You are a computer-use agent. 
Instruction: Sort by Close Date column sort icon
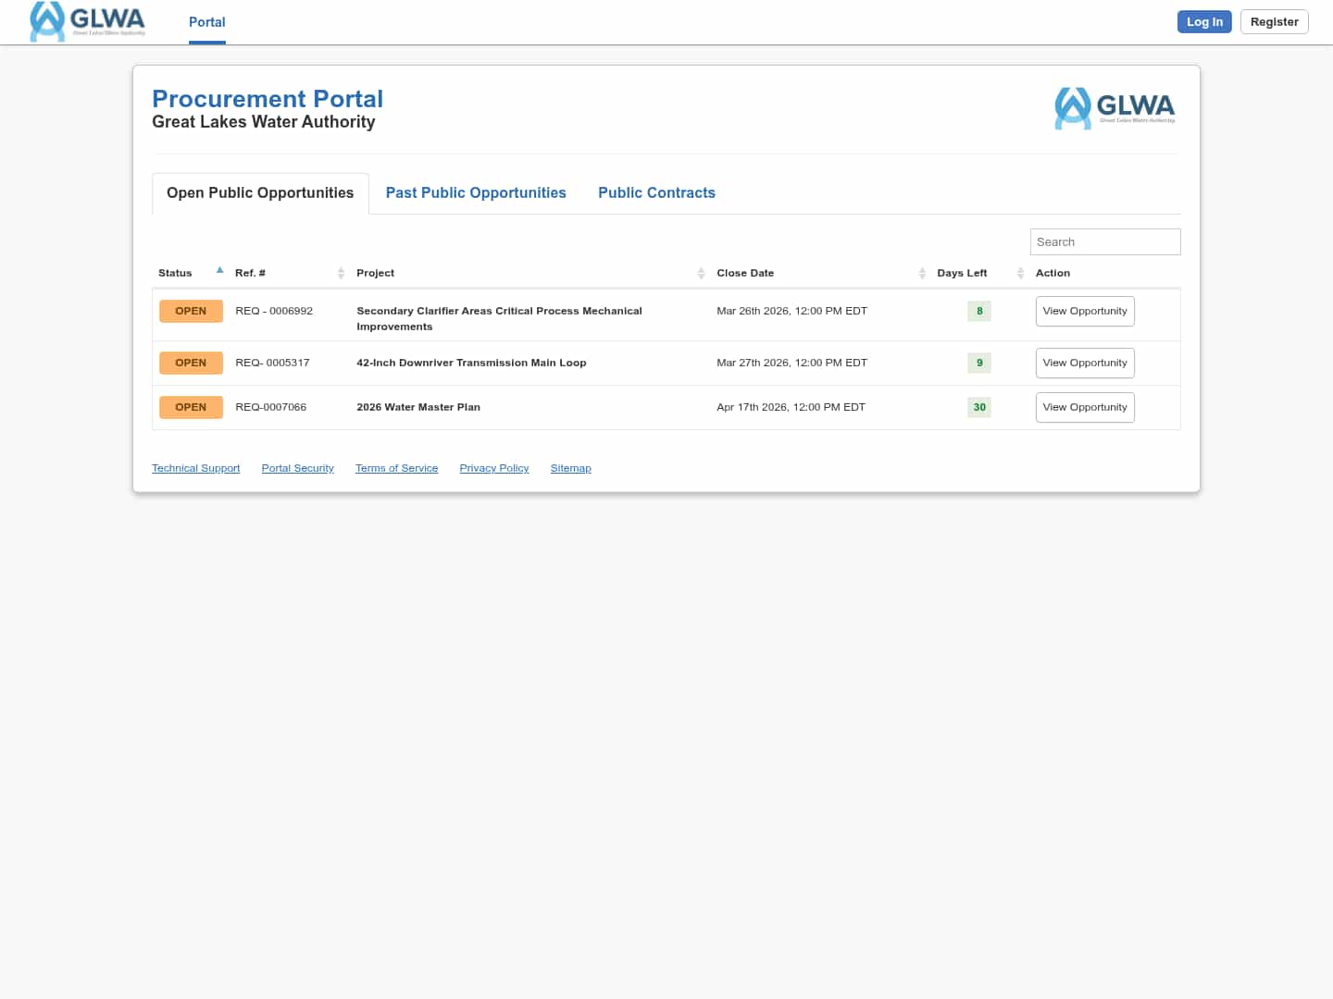[922, 273]
